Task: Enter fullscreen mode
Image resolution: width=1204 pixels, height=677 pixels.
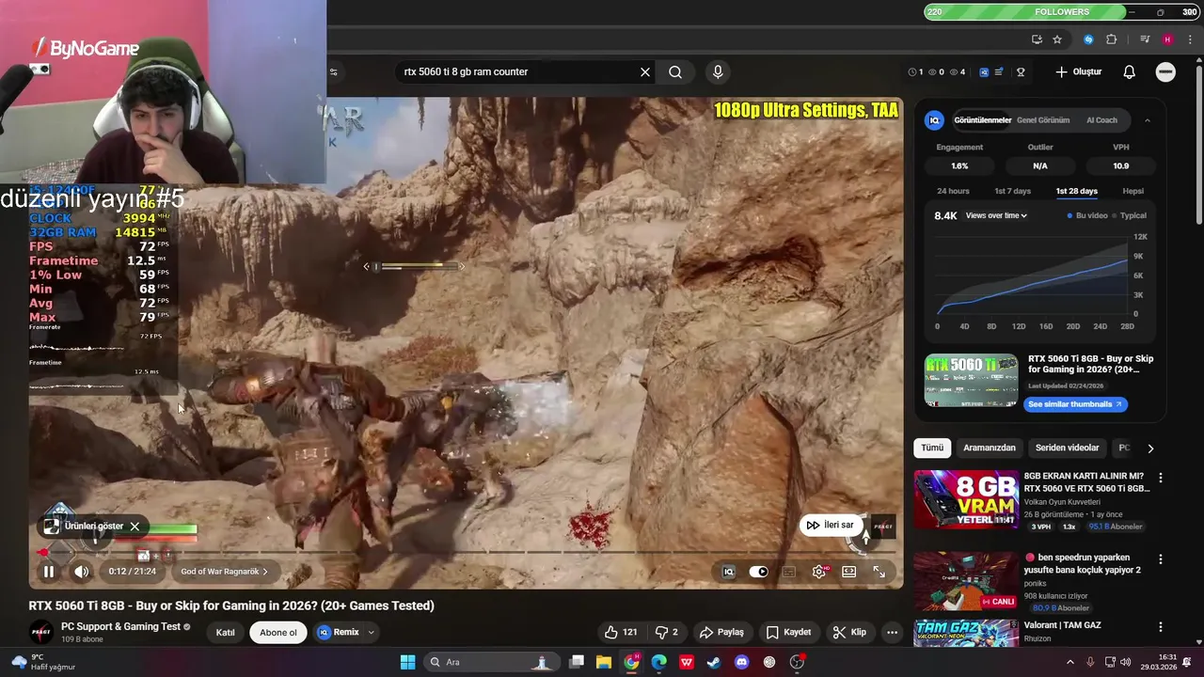Action: coord(879,572)
